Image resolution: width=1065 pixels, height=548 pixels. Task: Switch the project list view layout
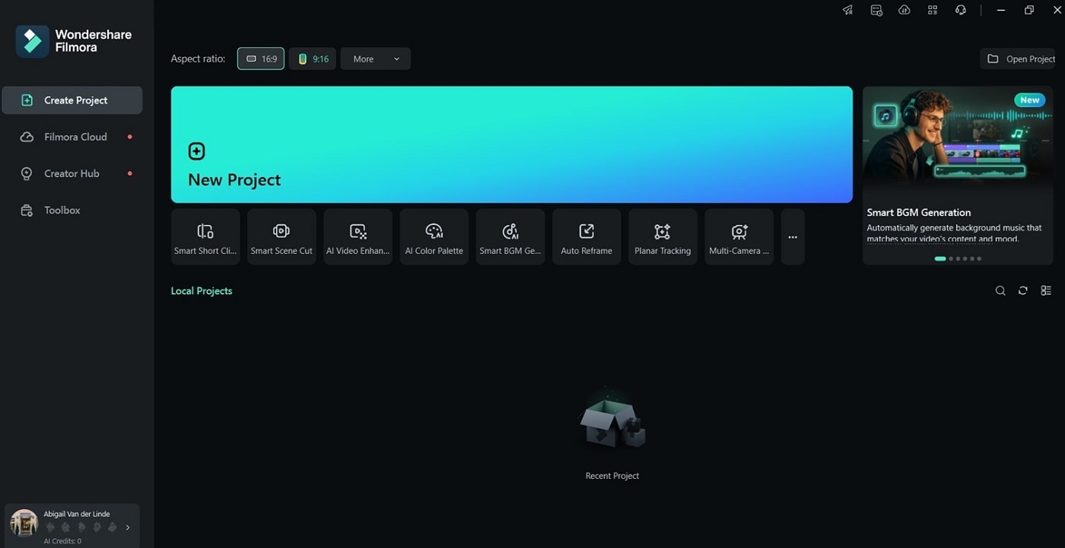[1046, 291]
